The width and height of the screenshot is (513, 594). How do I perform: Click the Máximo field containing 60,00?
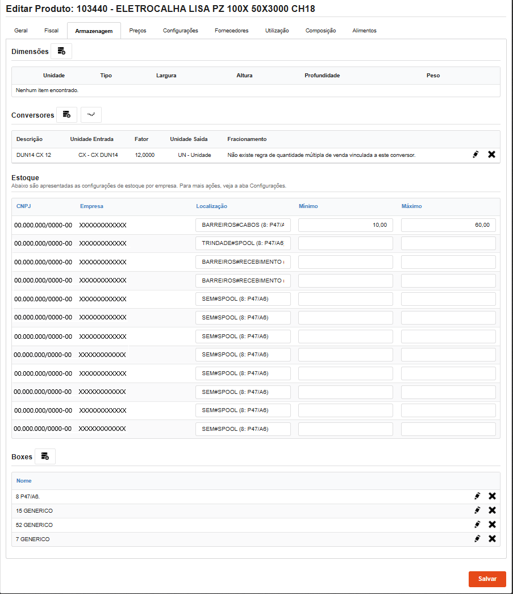447,225
